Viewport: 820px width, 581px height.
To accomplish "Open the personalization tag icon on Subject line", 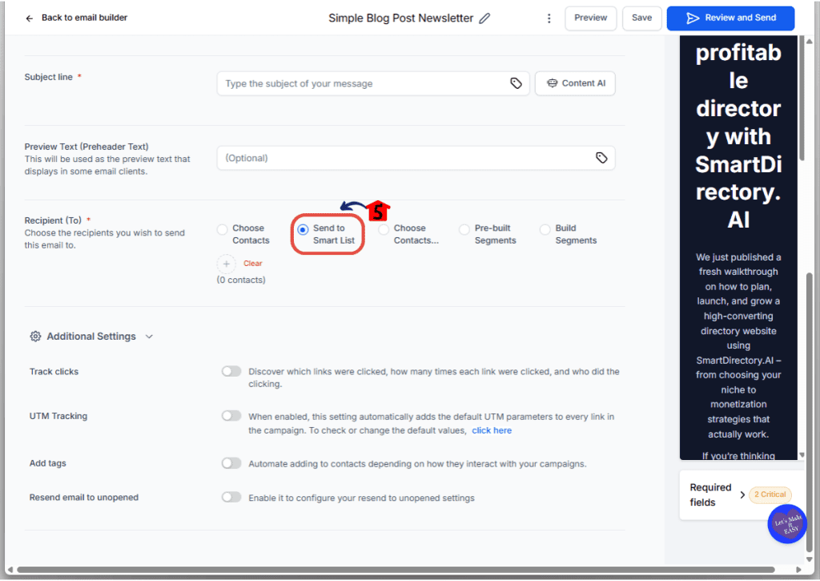I will coord(516,83).
